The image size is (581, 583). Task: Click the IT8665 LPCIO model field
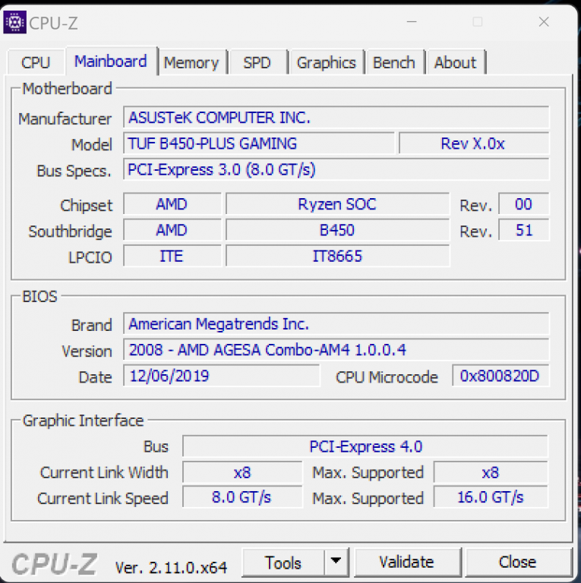tap(338, 256)
